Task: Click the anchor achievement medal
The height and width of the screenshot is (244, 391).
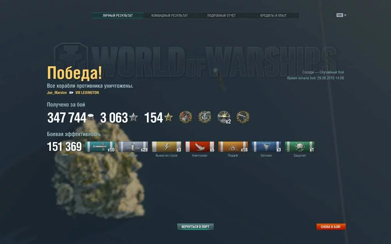Action: [x=205, y=117]
